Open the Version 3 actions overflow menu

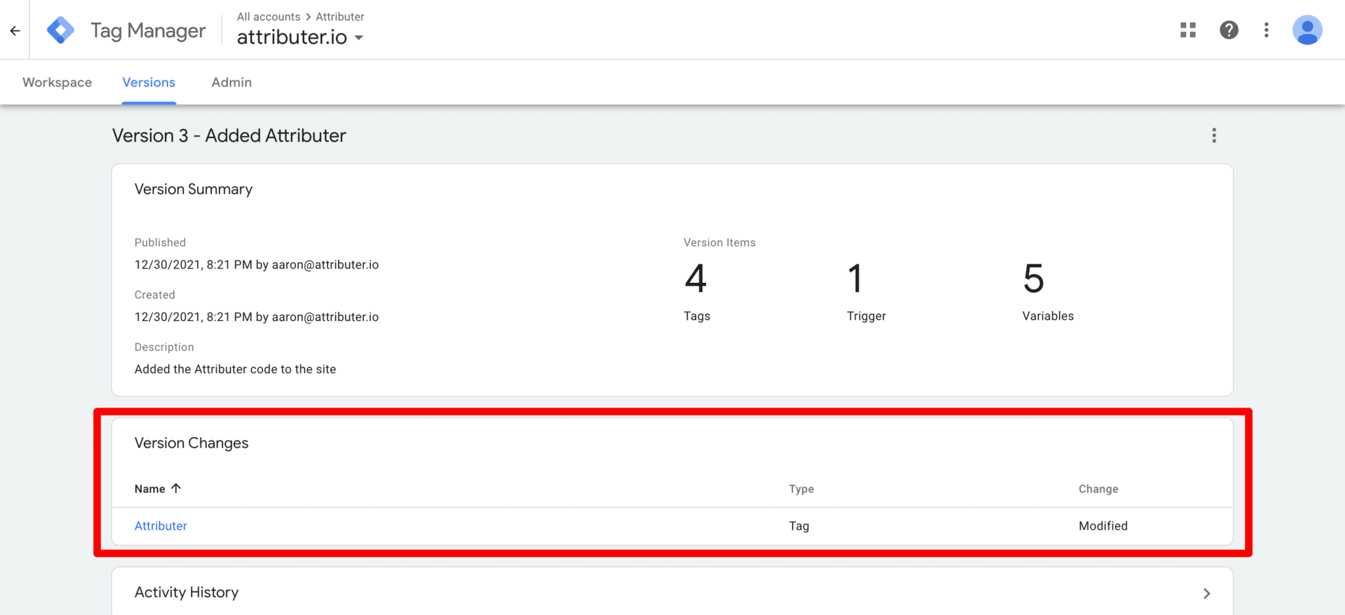(x=1214, y=135)
